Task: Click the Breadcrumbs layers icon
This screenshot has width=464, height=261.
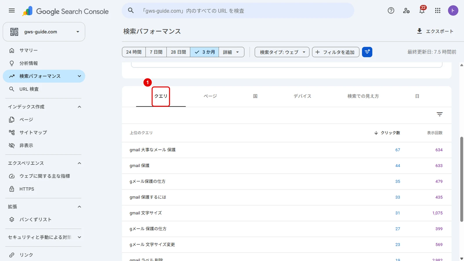Action: [x=12, y=220]
